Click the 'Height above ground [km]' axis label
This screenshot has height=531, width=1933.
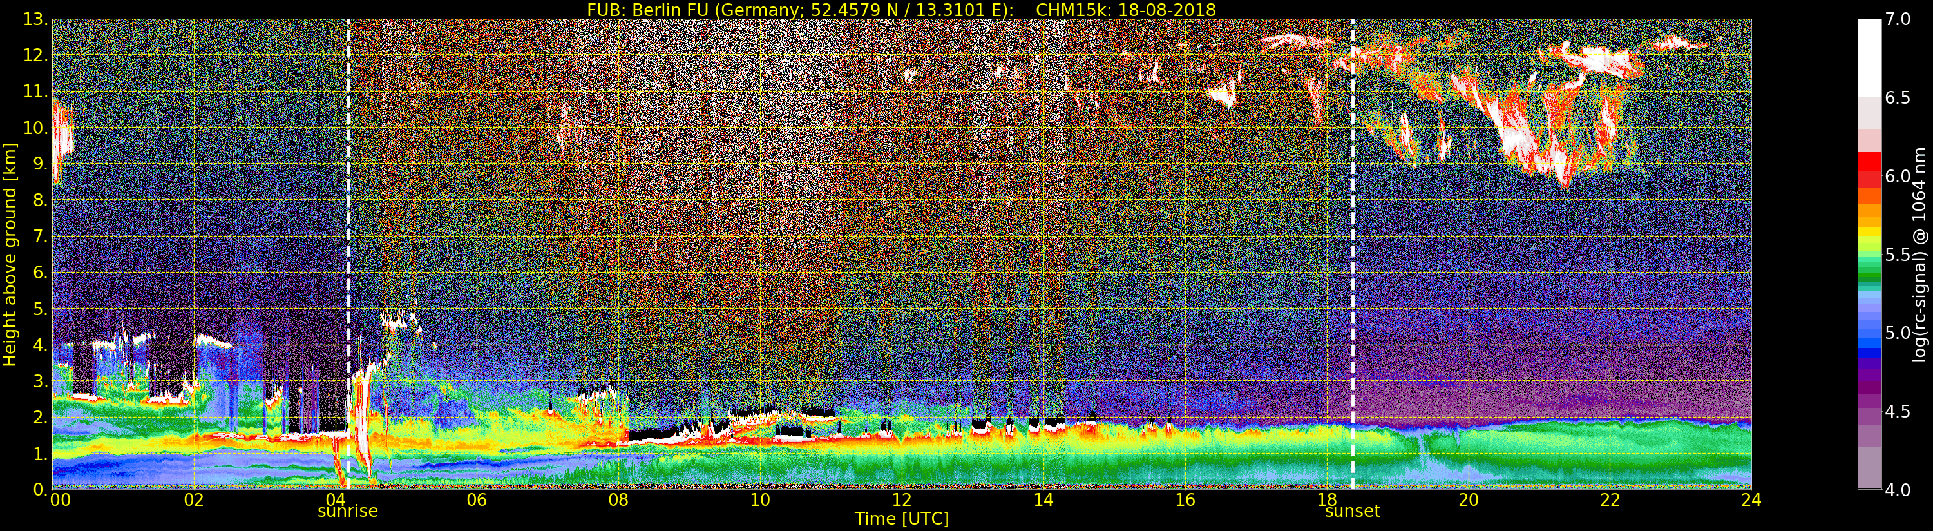pos(10,254)
